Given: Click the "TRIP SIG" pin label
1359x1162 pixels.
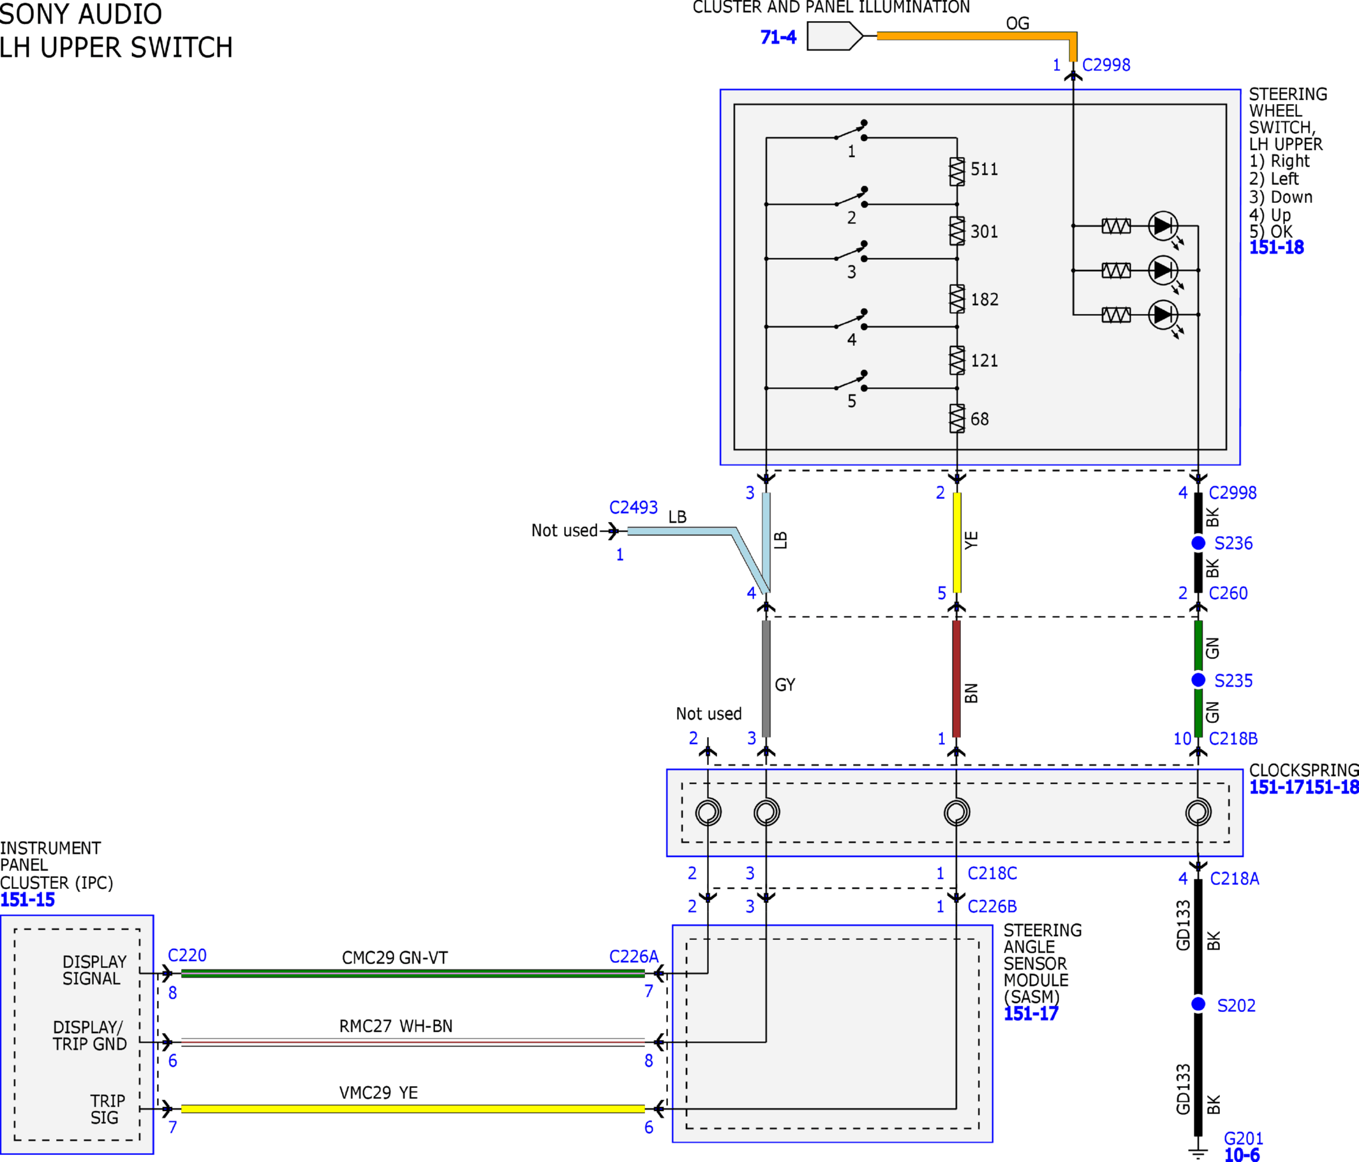Looking at the screenshot, I should click(107, 1110).
